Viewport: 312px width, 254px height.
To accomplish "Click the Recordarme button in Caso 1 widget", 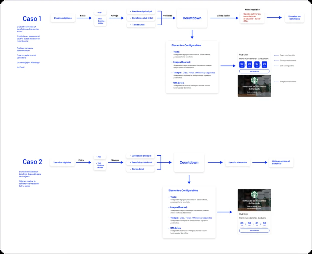I will [x=254, y=71].
